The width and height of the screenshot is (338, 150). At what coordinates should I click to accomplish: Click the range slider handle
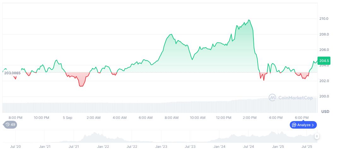(317, 136)
